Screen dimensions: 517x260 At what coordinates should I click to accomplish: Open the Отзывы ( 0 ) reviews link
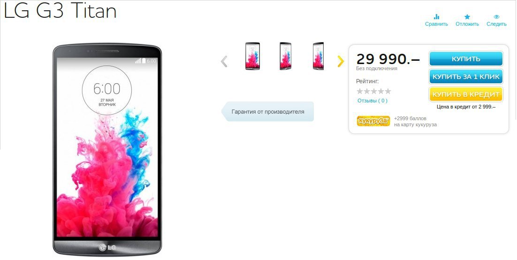(x=373, y=101)
